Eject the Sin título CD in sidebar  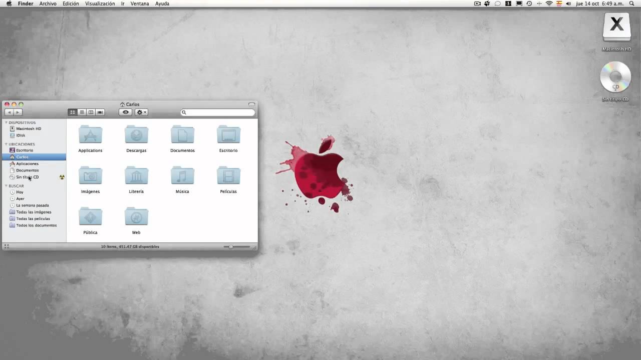[62, 177]
